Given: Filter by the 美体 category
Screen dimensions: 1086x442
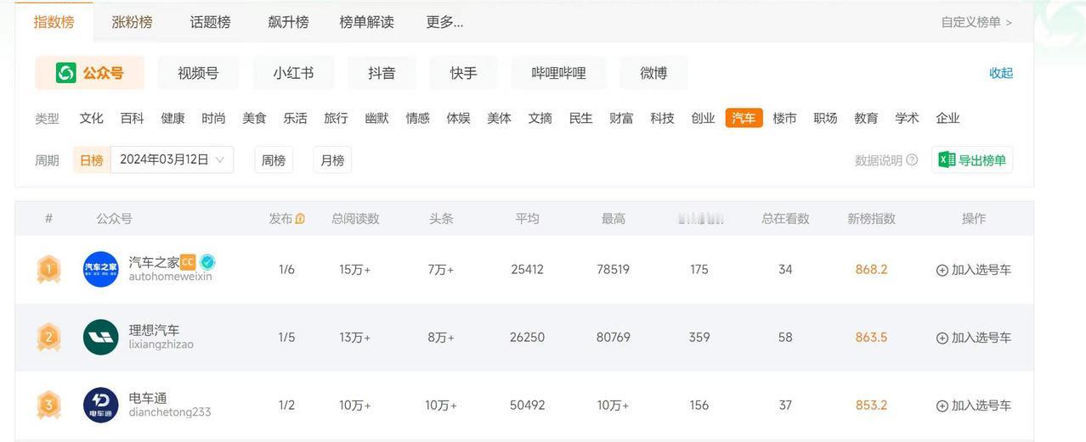Looking at the screenshot, I should coord(499,118).
